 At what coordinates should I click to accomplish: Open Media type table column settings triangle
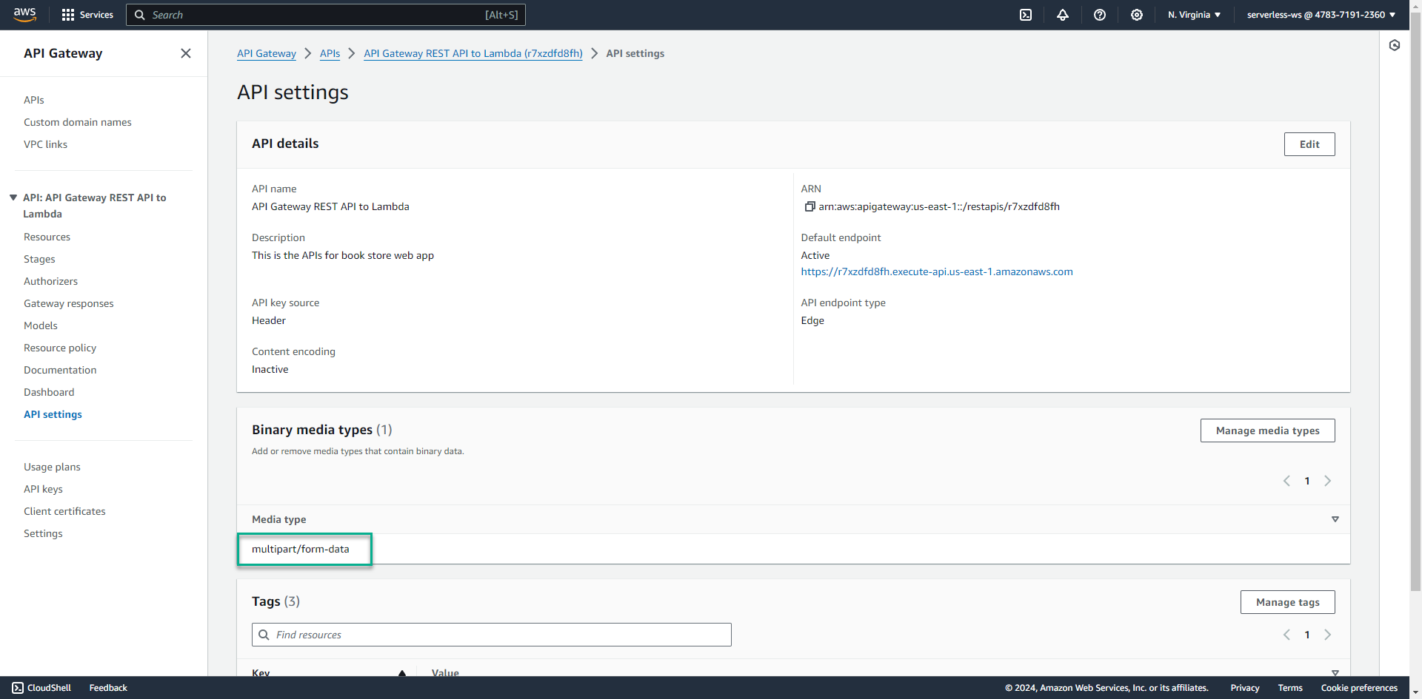pyautogui.click(x=1335, y=519)
